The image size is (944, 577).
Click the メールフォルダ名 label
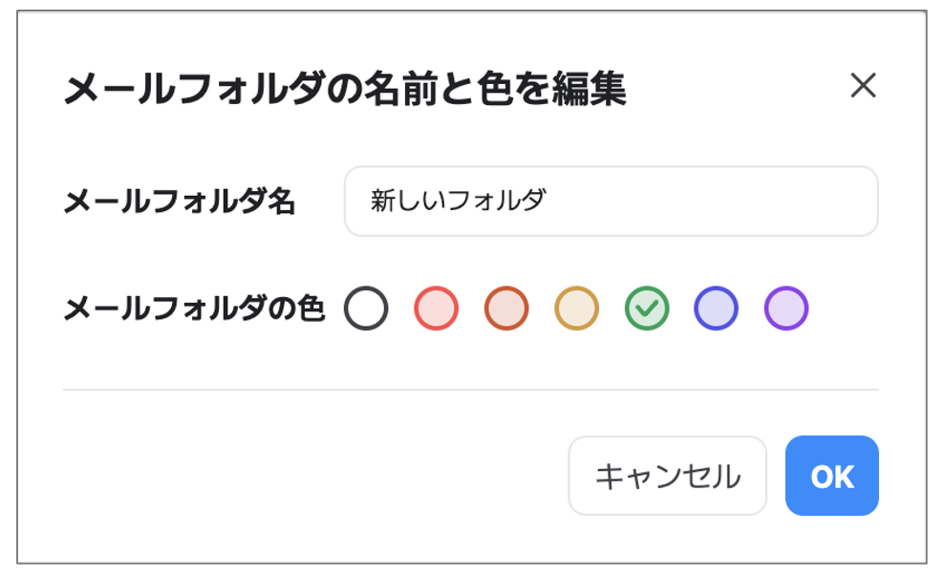click(x=180, y=202)
